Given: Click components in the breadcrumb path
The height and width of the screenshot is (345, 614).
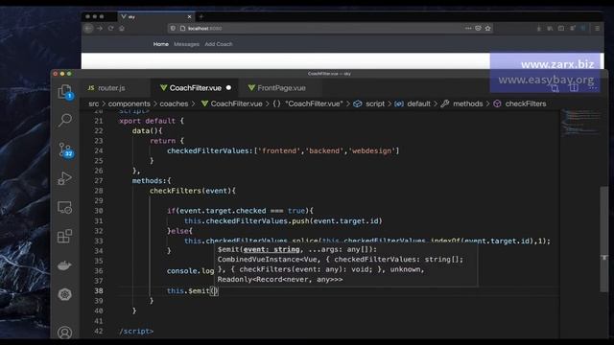Looking at the screenshot, I should [130, 103].
